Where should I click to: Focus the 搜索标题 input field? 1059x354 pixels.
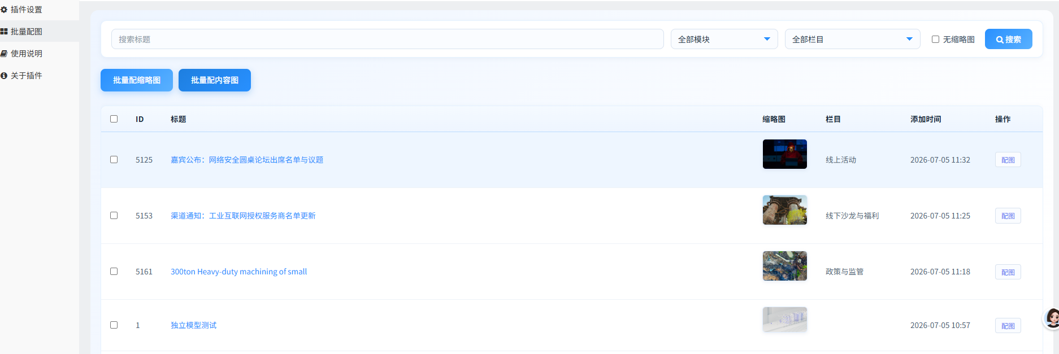[388, 39]
